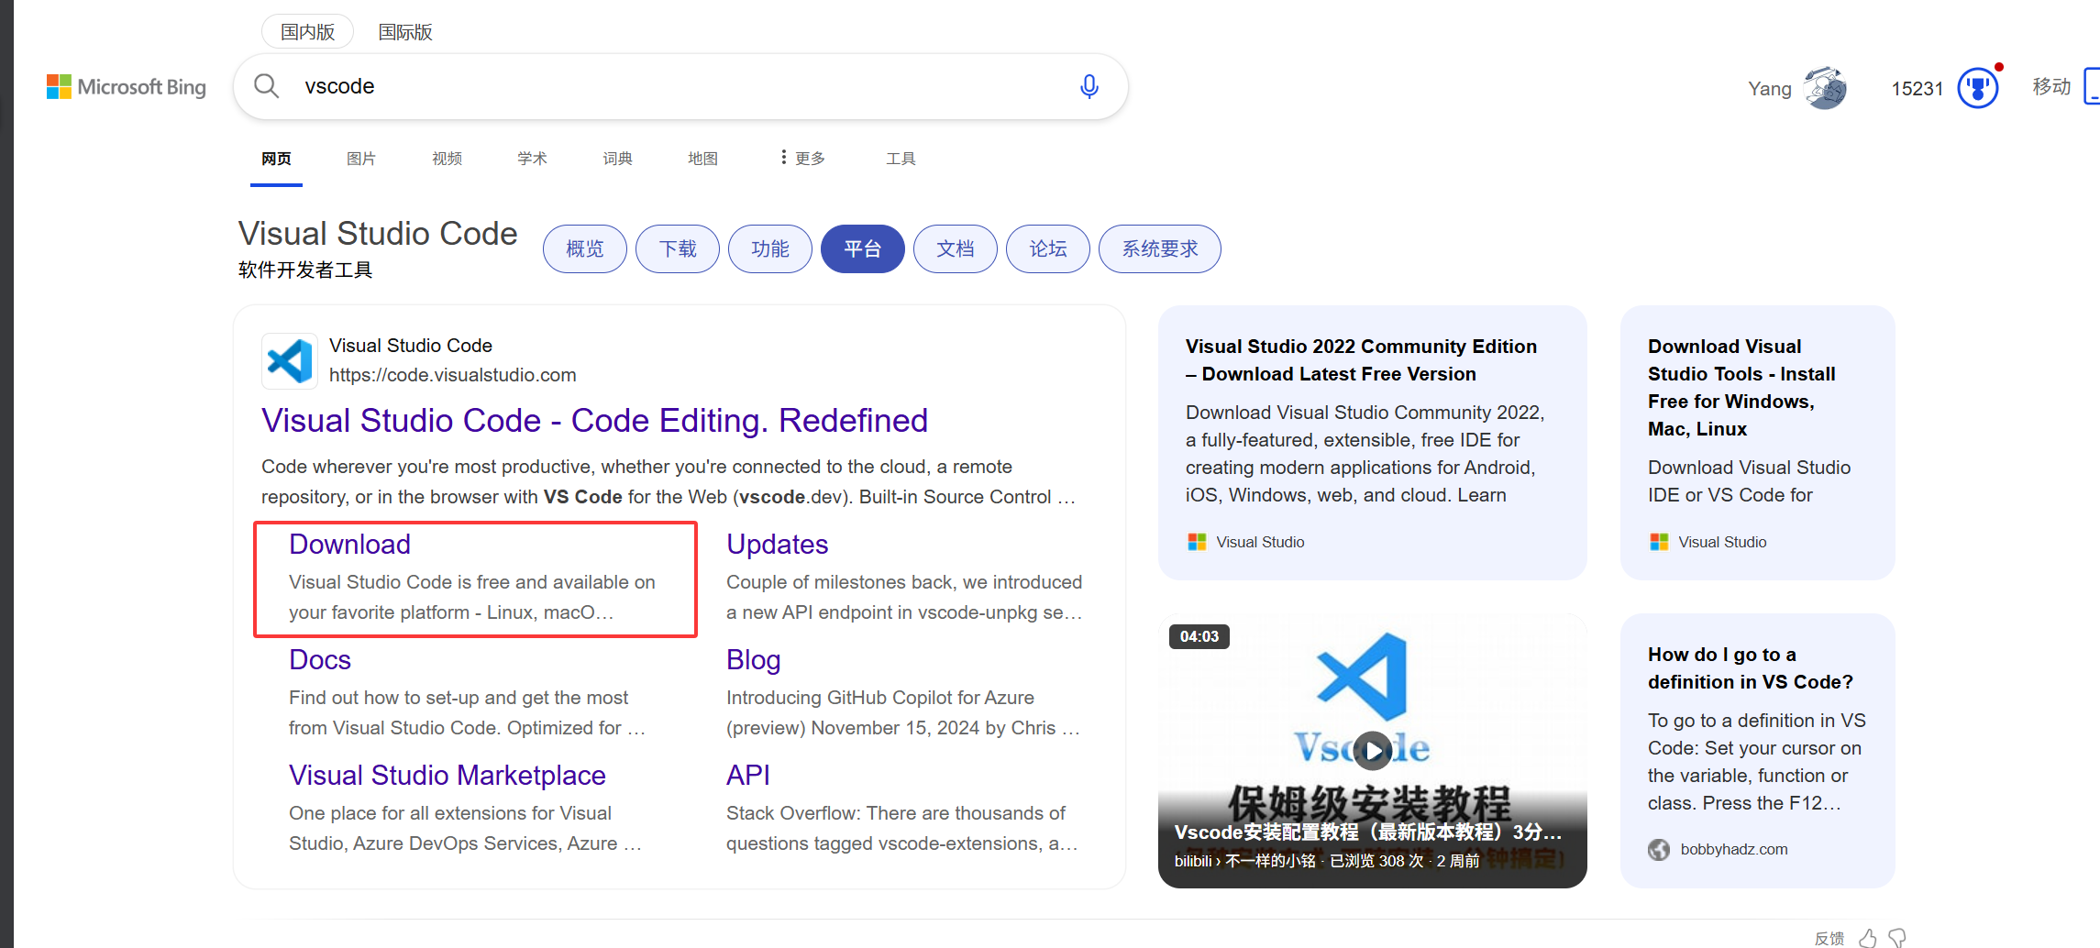Open the Download sitelink
The width and height of the screenshot is (2100, 948).
pos(349,545)
